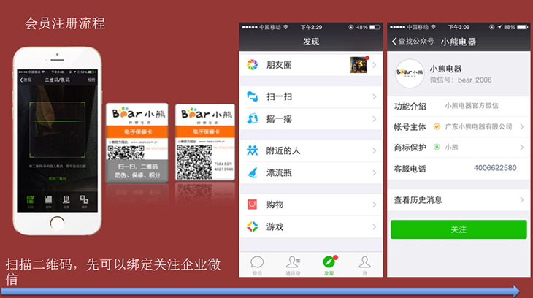Image resolution: width=533 pixels, height=298 pixels.
Task: Expand the 附近的人 row chevron
Action: tap(375, 150)
